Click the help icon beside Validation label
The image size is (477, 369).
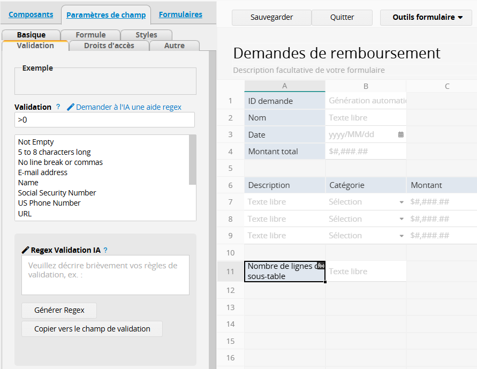pos(58,107)
